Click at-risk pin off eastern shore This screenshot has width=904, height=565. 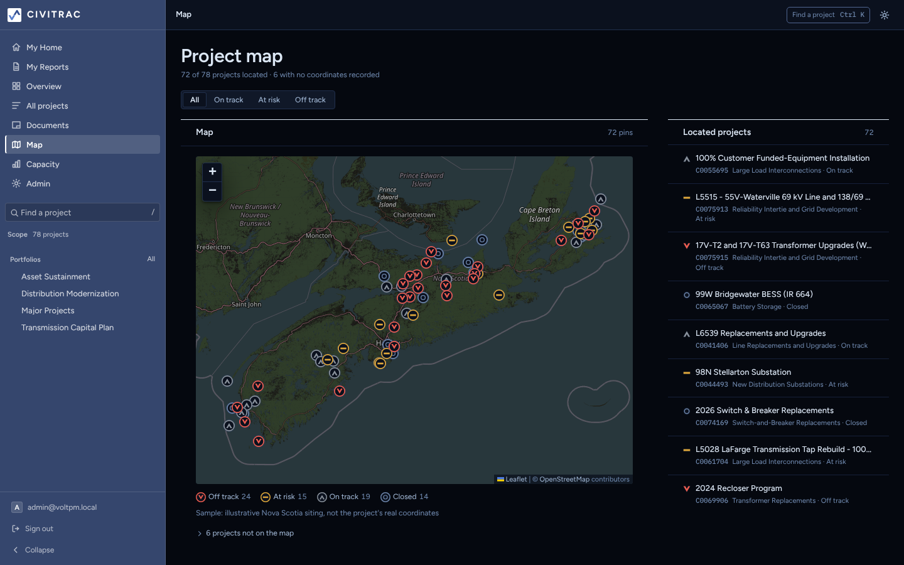[499, 295]
